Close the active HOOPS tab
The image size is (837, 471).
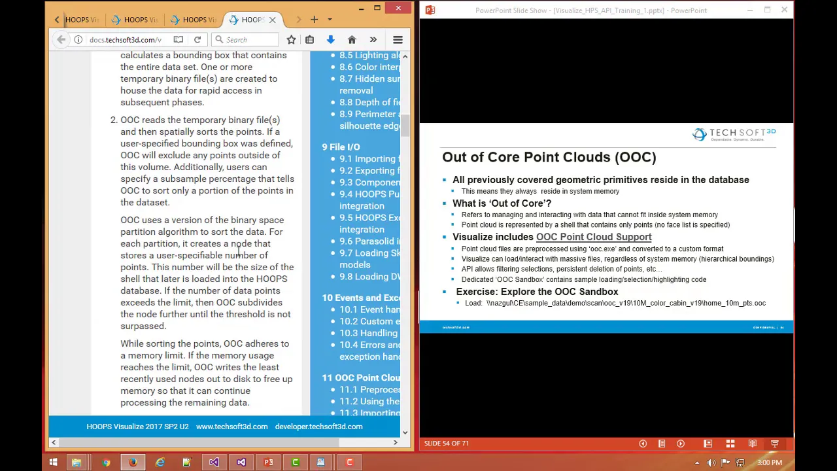(273, 20)
